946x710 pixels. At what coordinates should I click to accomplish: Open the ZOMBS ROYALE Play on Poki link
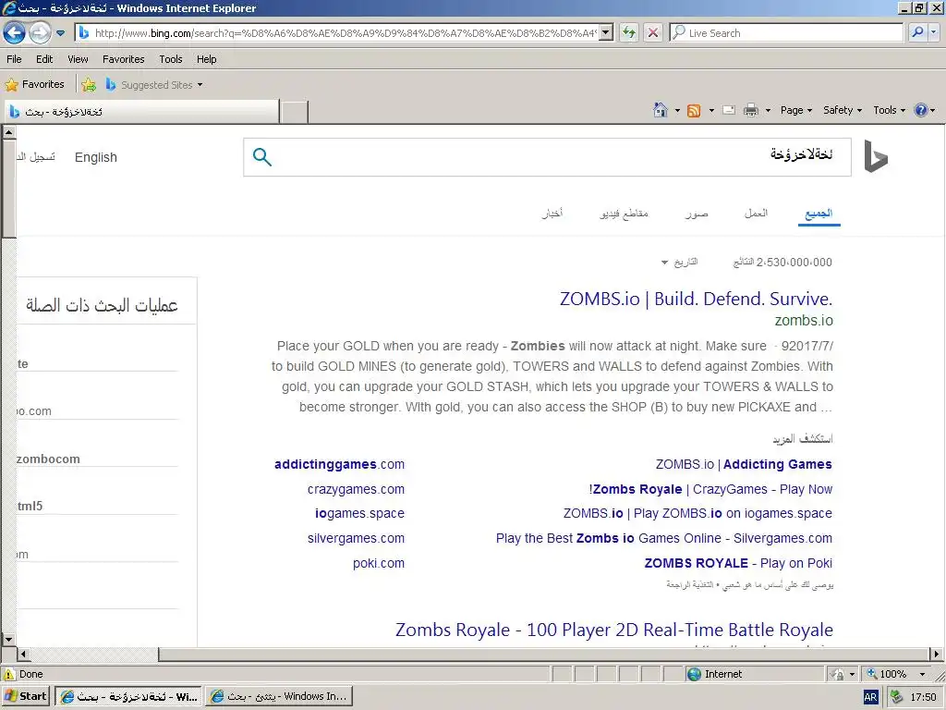coord(738,563)
